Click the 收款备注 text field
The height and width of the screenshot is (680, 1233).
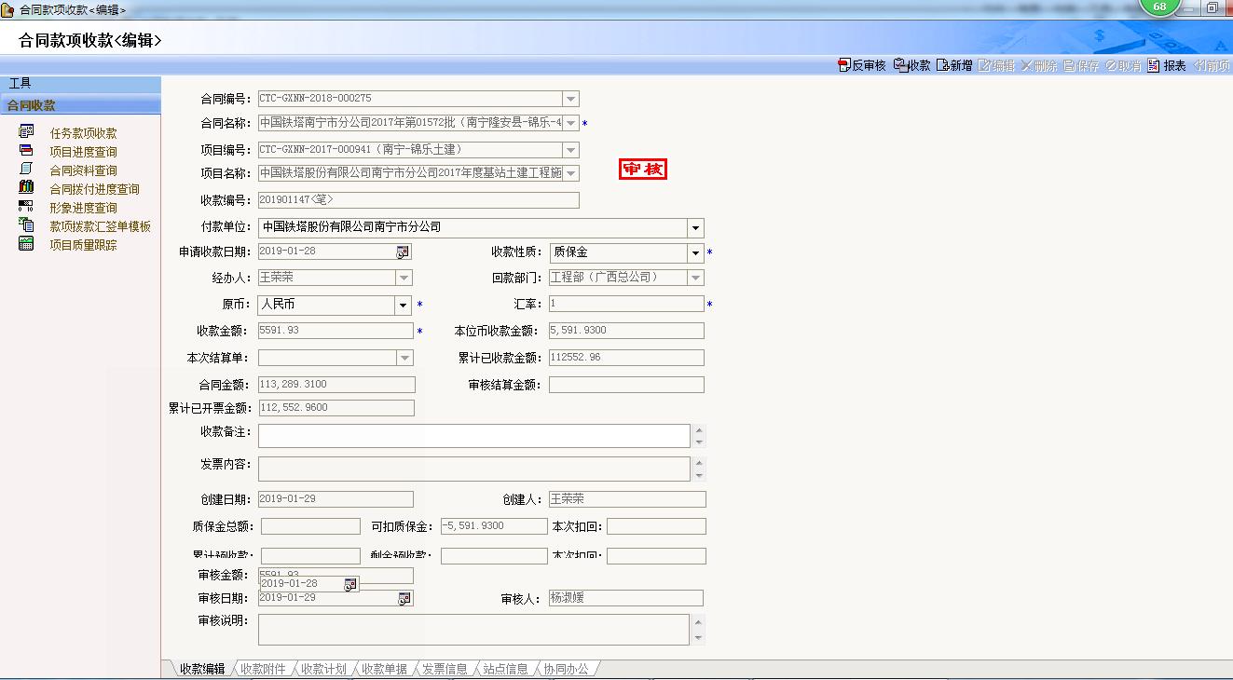(473, 436)
